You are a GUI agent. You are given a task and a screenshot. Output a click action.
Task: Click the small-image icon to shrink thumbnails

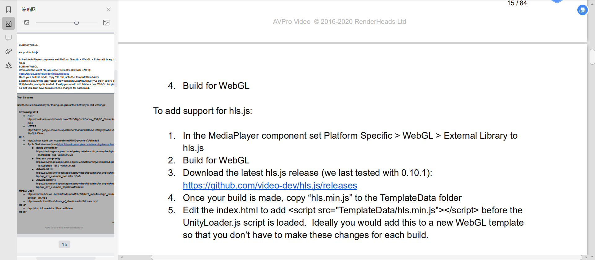click(27, 22)
